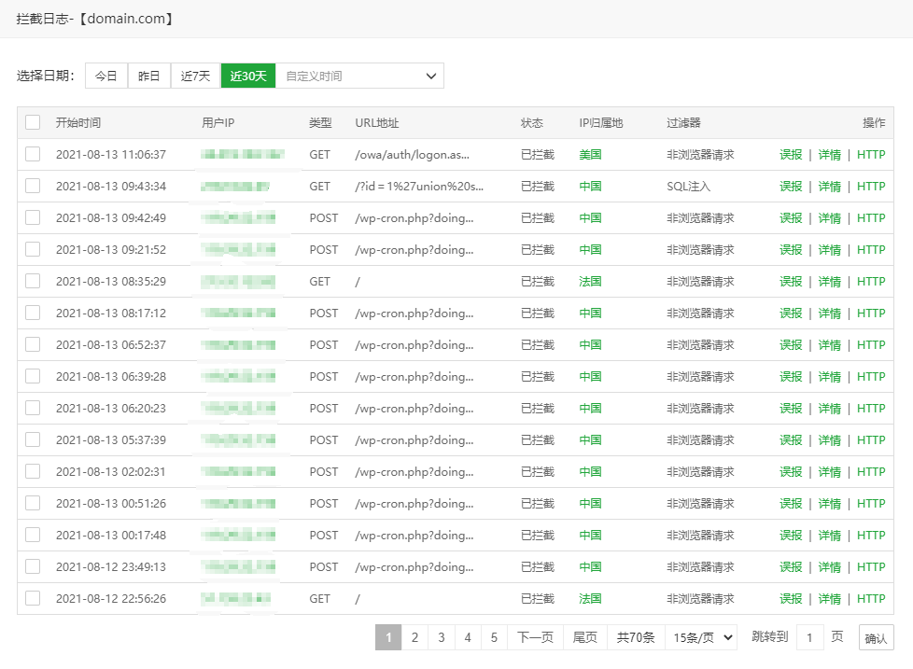Open 详情 for the first log entry
The height and width of the screenshot is (669, 913).
click(829, 155)
